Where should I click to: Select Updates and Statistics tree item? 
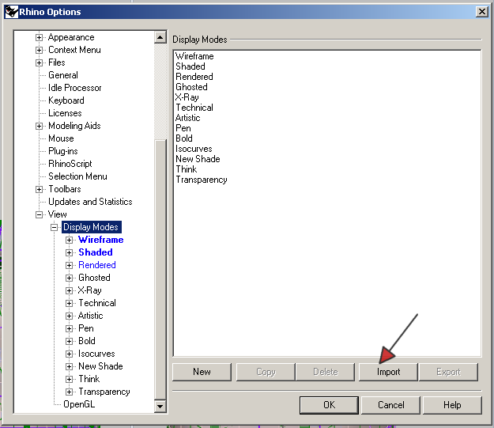(90, 202)
